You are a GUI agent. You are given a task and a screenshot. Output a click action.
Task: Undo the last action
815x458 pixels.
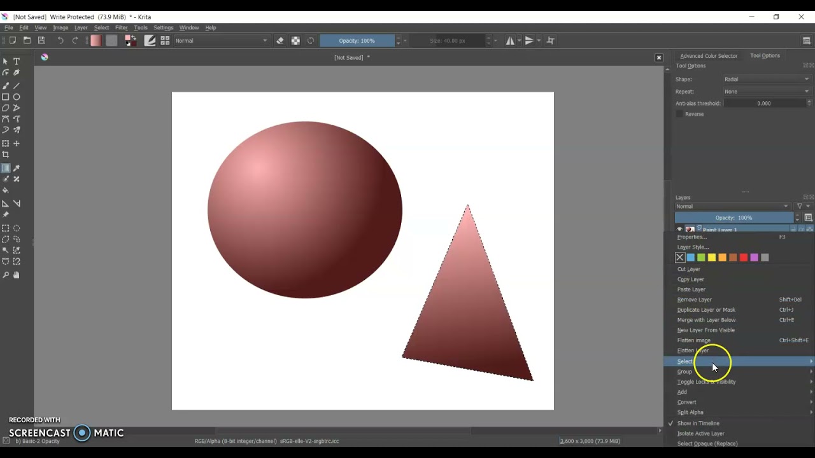pos(60,41)
